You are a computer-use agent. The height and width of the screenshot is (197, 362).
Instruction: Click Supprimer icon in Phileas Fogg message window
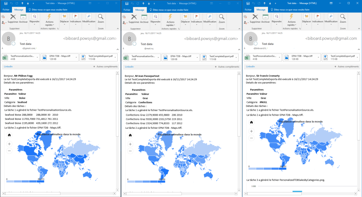tap(13, 17)
